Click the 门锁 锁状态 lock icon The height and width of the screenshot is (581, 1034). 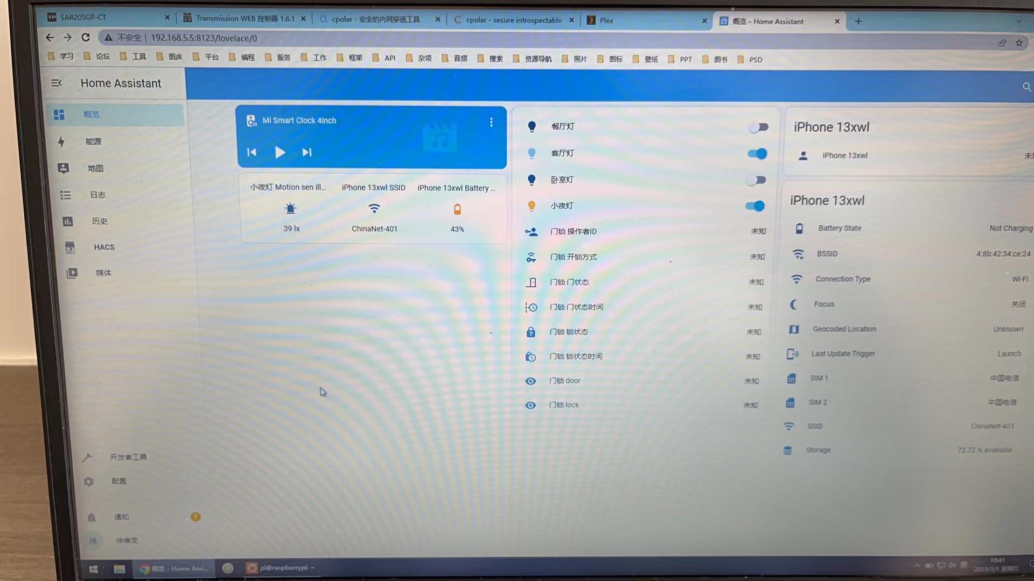point(530,332)
